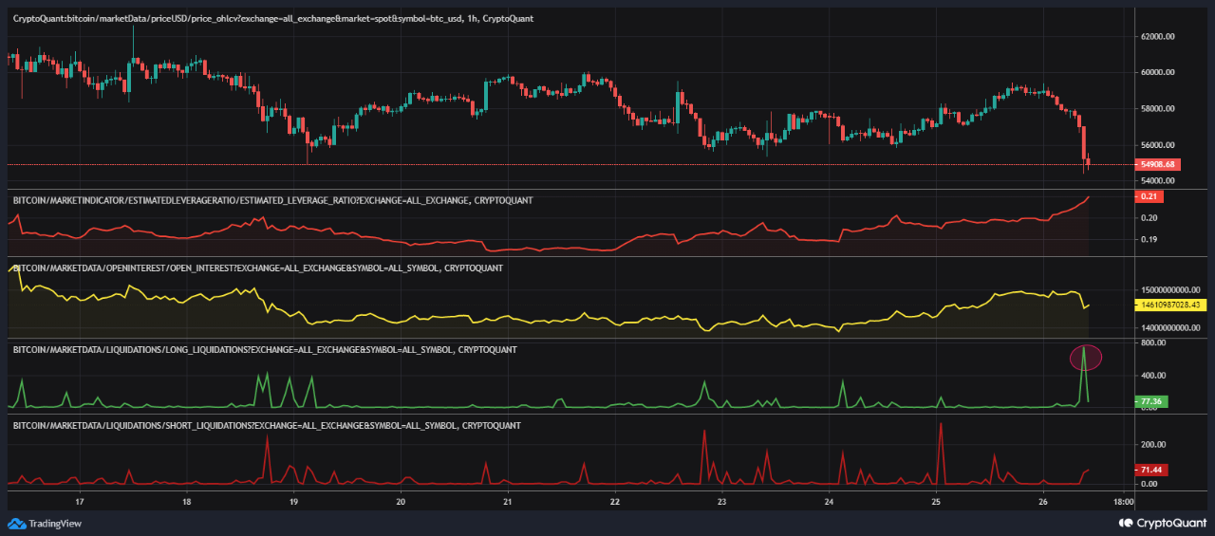Click the 15000000000.00 open interest axis label

1169,289
